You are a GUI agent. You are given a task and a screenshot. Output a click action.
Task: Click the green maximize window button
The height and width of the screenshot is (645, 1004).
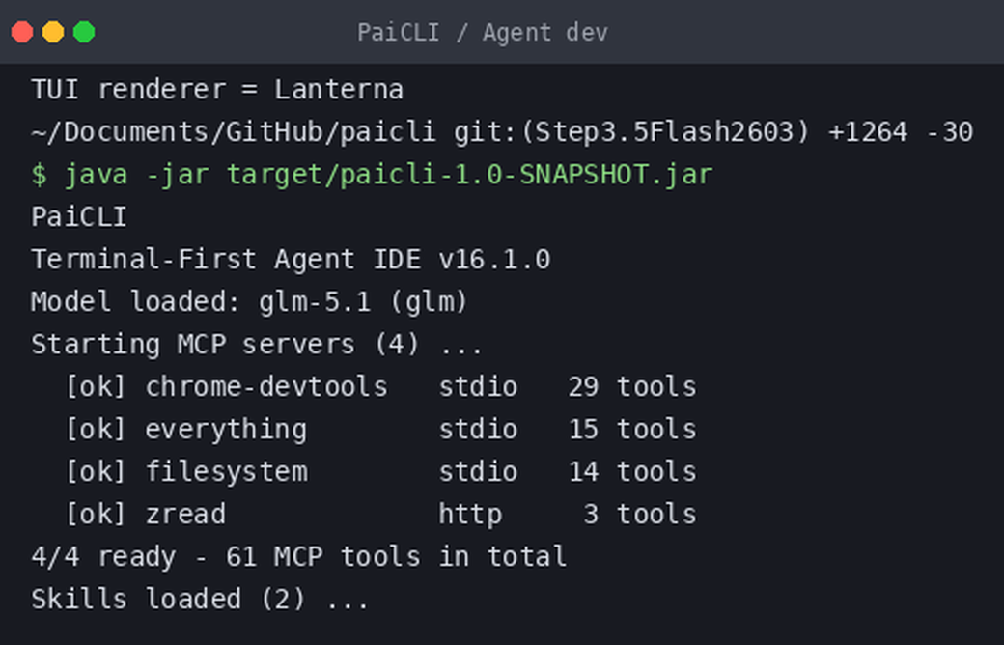[x=84, y=32]
